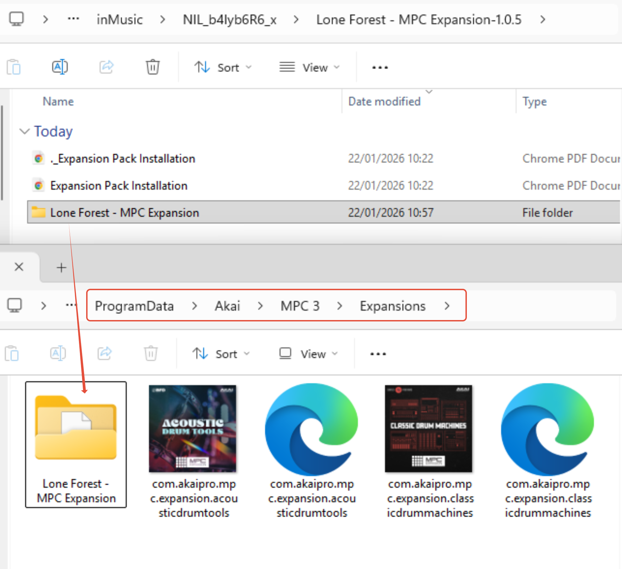
Task: Click the Rename icon in top window toolbar
Action: coord(60,67)
